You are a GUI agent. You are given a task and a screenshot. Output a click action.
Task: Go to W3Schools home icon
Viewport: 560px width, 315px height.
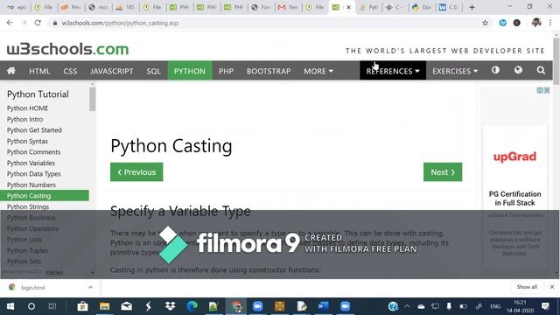tap(11, 71)
